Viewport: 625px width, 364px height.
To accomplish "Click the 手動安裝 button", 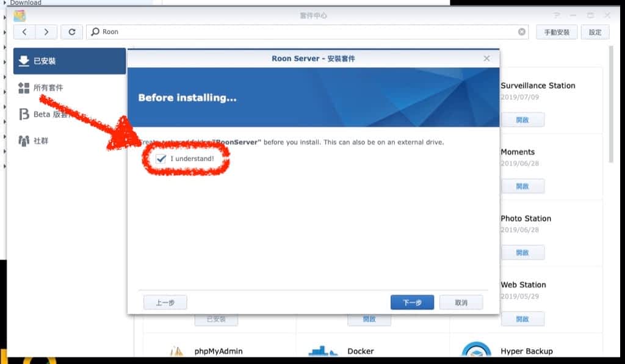I will [x=556, y=32].
